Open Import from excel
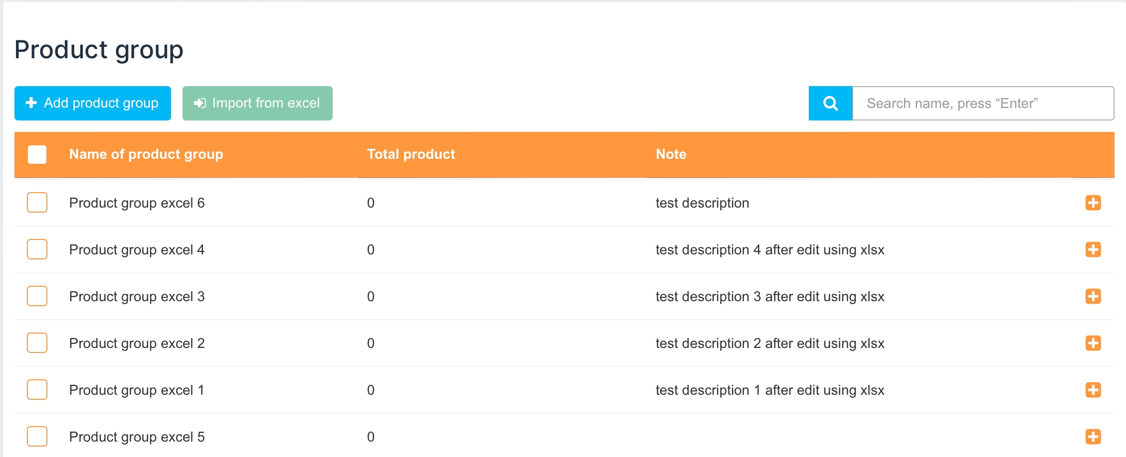 pos(257,104)
